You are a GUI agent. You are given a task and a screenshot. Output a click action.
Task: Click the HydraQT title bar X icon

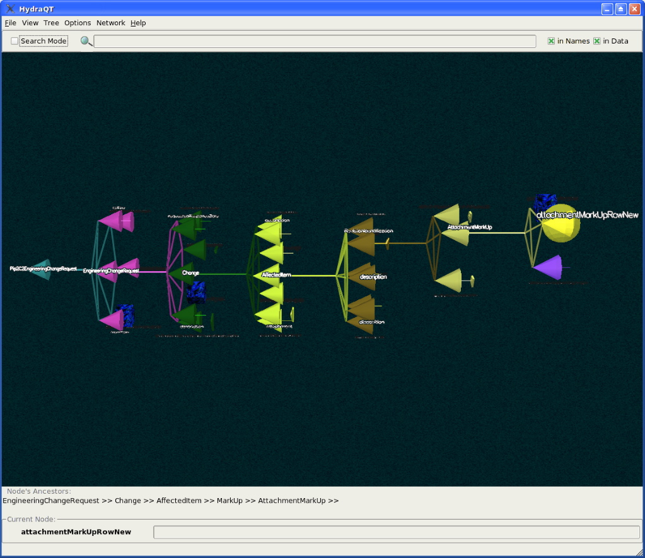click(10, 9)
